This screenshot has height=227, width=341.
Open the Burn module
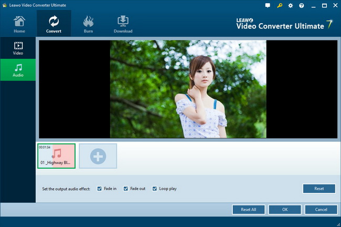[x=88, y=24]
